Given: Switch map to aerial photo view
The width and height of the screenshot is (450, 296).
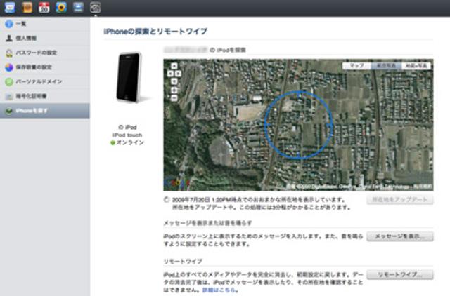Looking at the screenshot, I should point(386,66).
